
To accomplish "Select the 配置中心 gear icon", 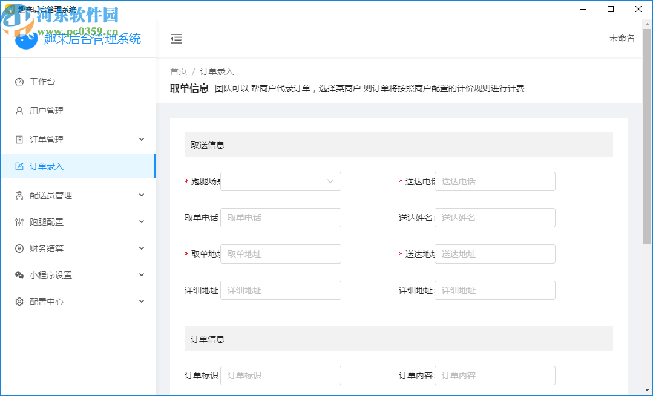I will (18, 301).
